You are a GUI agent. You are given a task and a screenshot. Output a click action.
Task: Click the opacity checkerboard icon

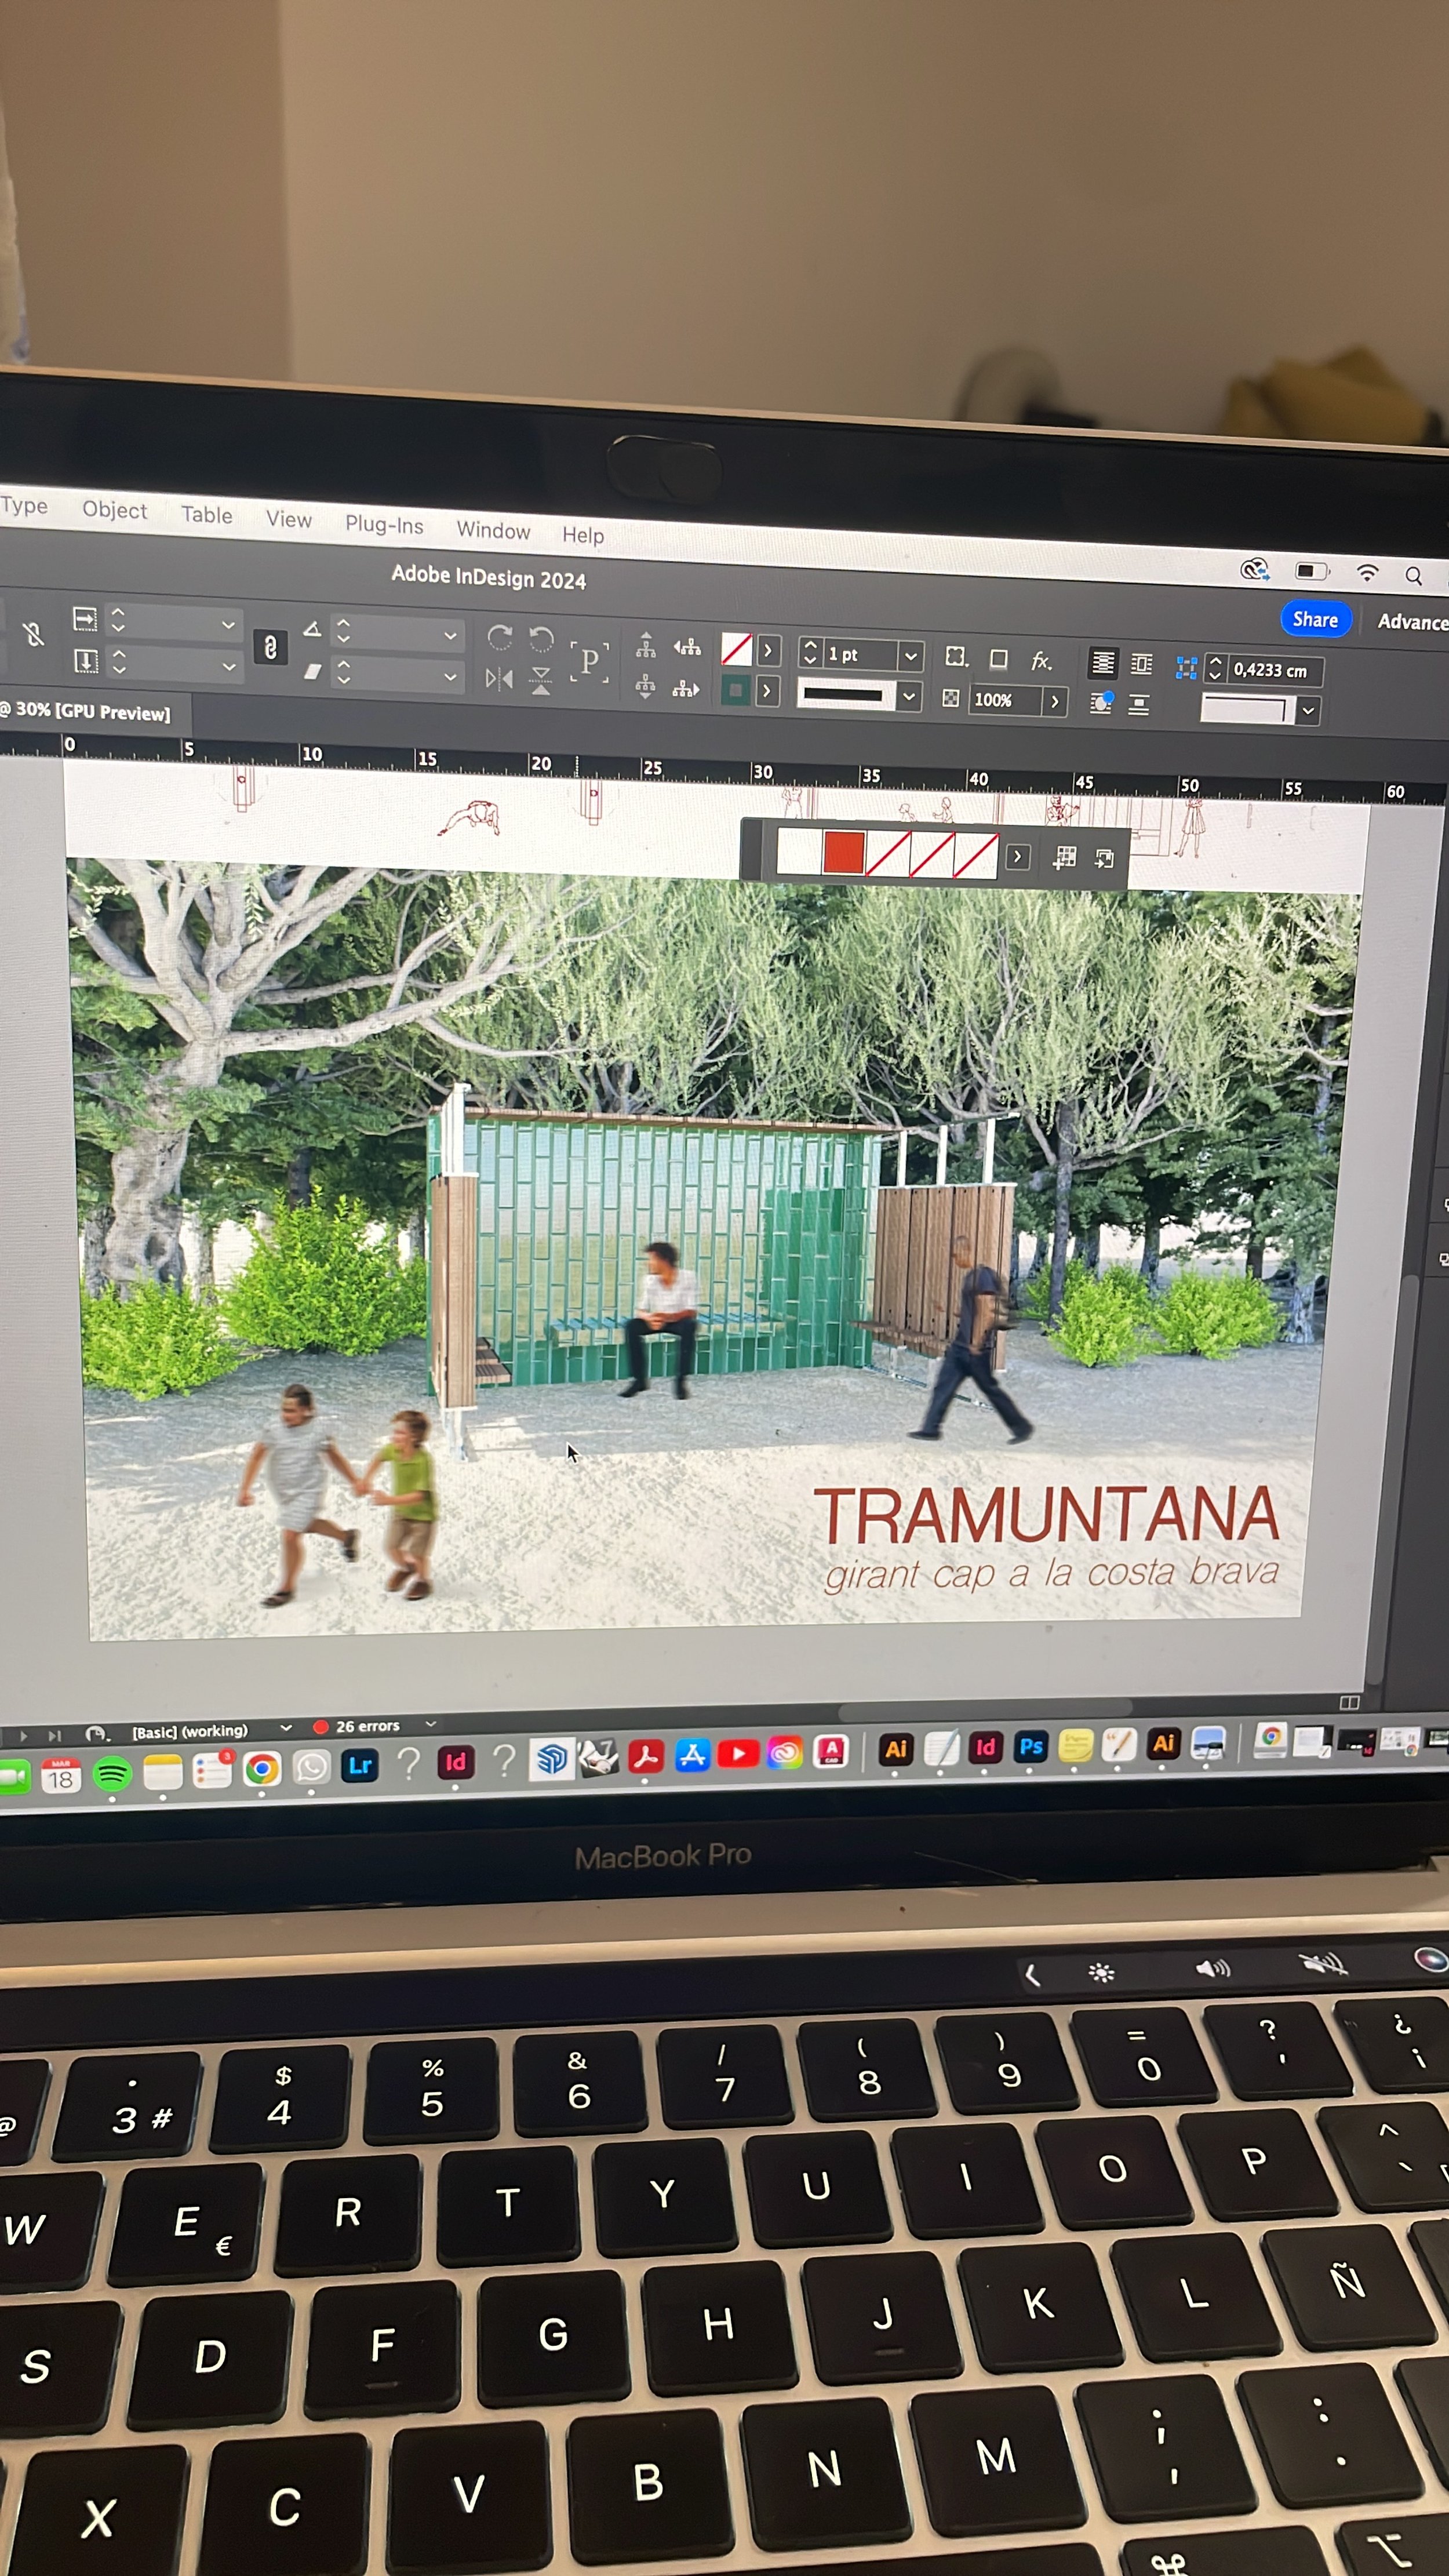click(x=951, y=698)
